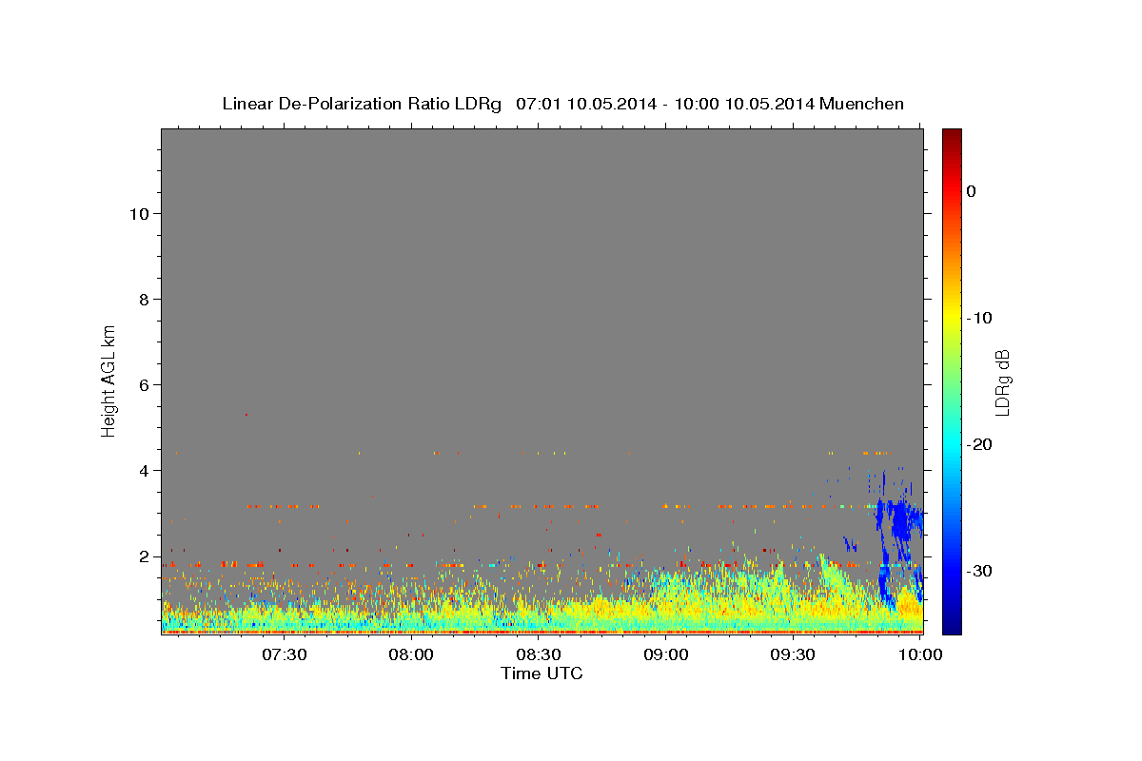Image resolution: width=1142 pixels, height=761 pixels.
Task: Click the height tick label 2
Action: pyautogui.click(x=143, y=556)
